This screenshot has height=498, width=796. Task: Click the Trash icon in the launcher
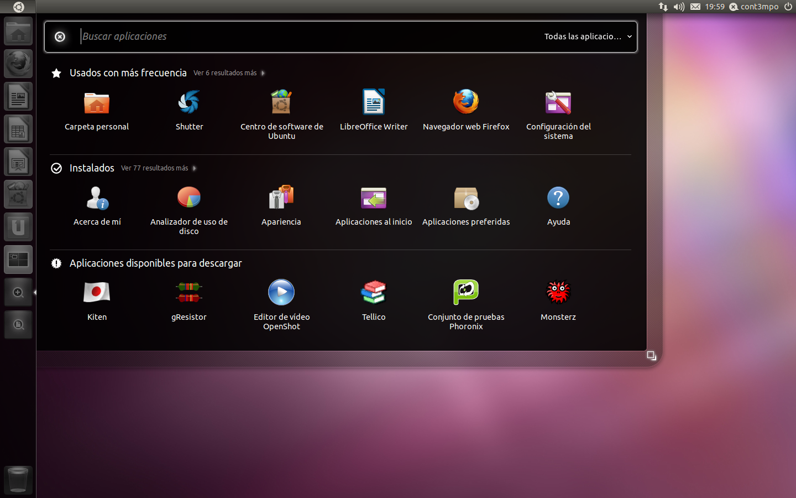(18, 480)
